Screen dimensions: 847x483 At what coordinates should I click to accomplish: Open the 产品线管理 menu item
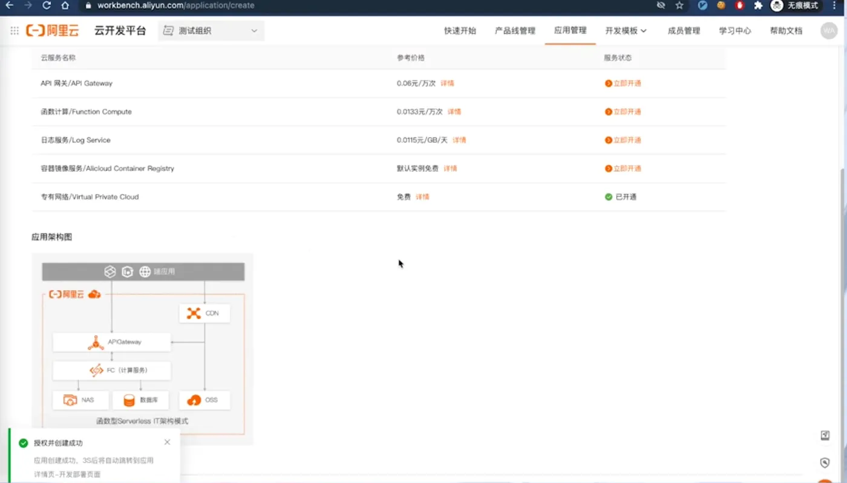pos(515,31)
